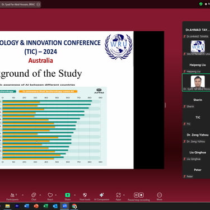Open the Participants panel
The image size is (210, 210).
12,197
